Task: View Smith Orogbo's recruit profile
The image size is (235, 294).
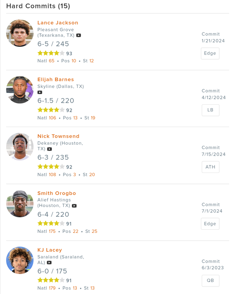Action: [57, 193]
